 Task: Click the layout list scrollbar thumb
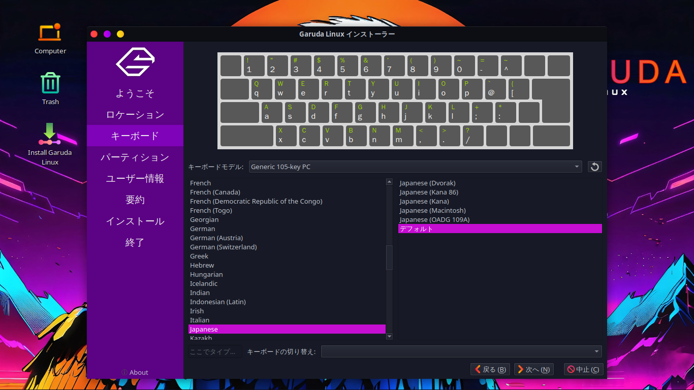pos(390,257)
